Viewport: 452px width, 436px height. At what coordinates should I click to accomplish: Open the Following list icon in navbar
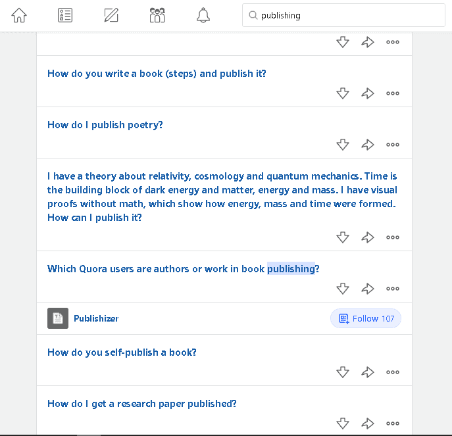tap(65, 15)
